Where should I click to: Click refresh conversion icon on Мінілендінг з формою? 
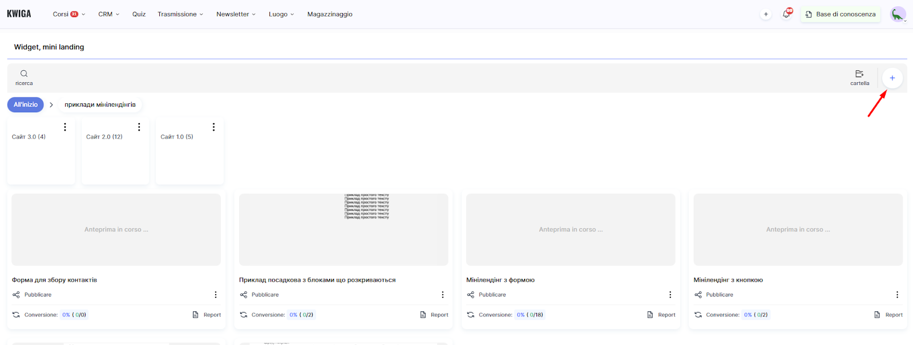(471, 315)
